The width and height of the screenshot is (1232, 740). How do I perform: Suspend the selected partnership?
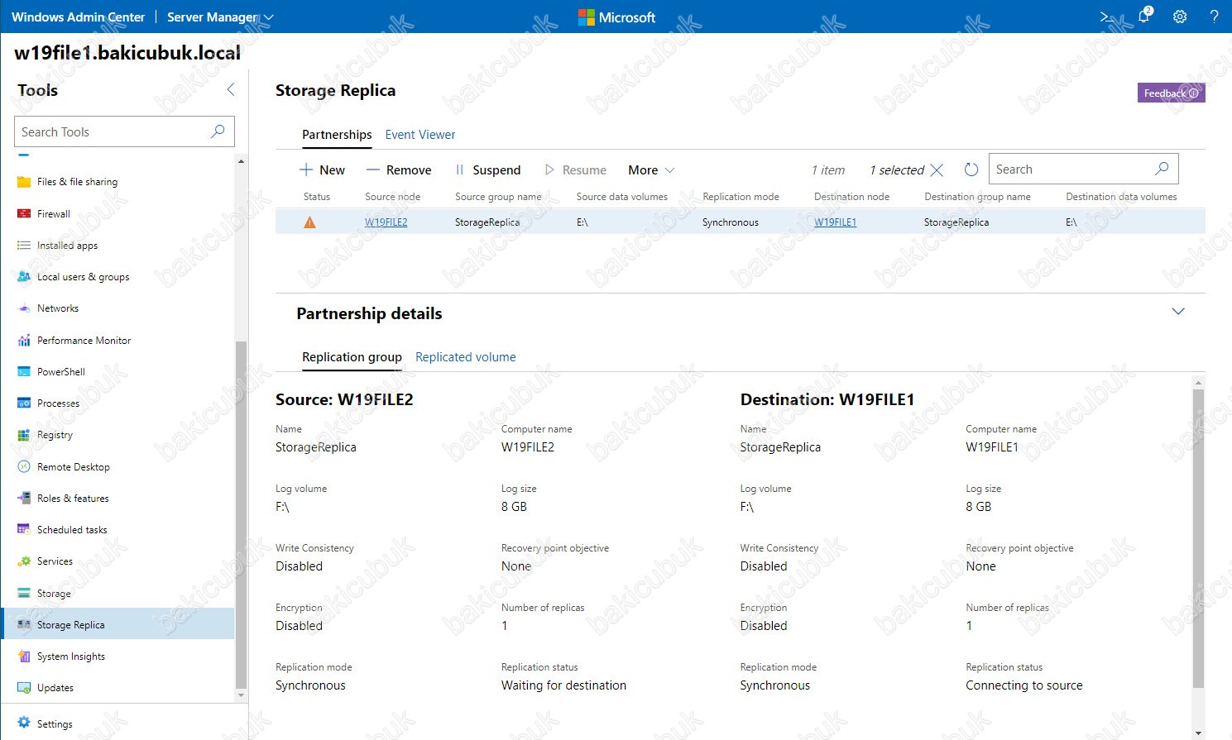[x=488, y=170]
